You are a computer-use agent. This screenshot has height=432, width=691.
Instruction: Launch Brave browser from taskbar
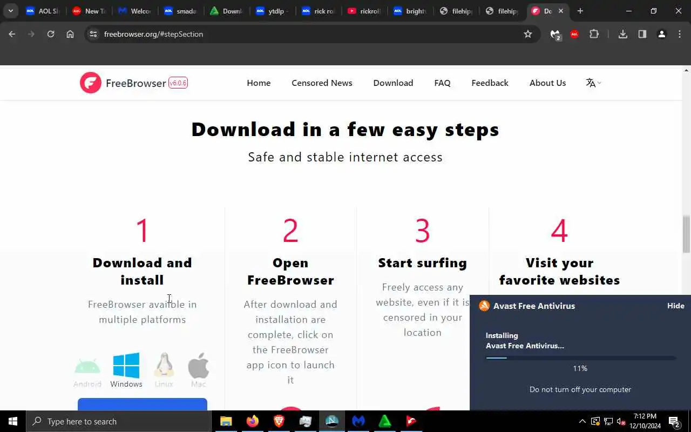point(279,421)
